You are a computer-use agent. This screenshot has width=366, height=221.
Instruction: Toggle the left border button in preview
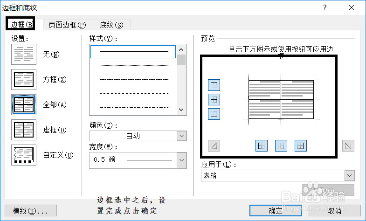coord(262,146)
